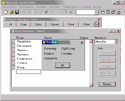The image size is (125, 101).
Task: Switch to the All tab in Project Manager
Action: pyautogui.click(x=11, y=24)
